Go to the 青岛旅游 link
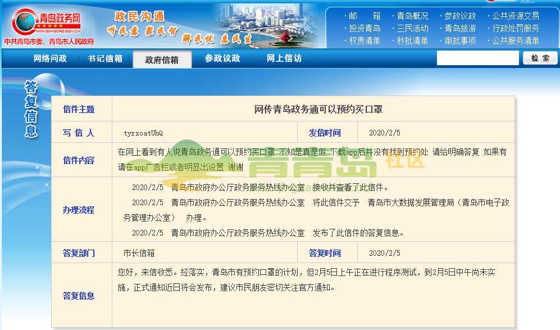 [460, 28]
